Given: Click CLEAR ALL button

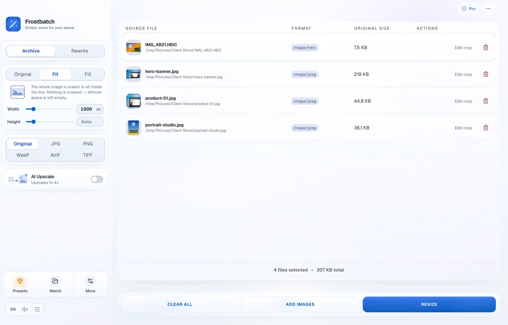Looking at the screenshot, I should 180,304.
